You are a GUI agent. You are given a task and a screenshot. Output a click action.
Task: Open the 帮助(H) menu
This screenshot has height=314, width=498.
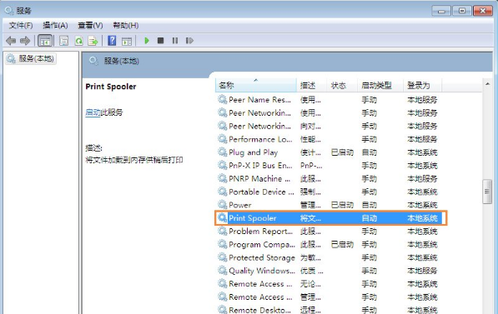click(126, 25)
